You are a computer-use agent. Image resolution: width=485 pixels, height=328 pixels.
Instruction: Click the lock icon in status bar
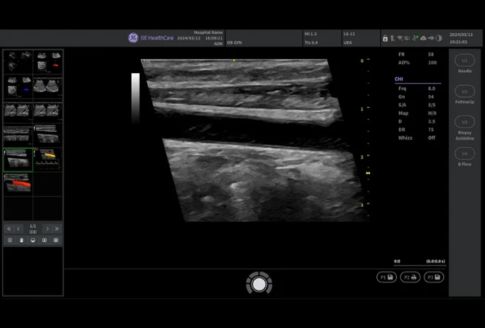(385, 38)
